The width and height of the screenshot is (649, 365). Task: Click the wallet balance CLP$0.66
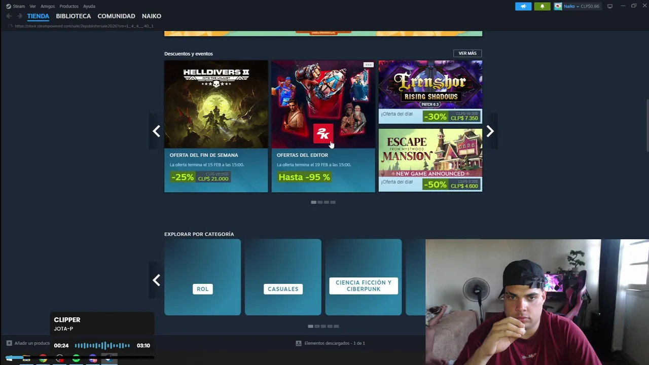click(x=590, y=6)
